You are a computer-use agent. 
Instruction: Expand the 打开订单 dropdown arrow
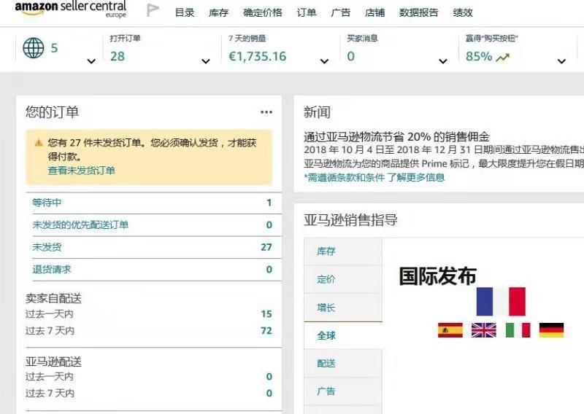[206, 61]
